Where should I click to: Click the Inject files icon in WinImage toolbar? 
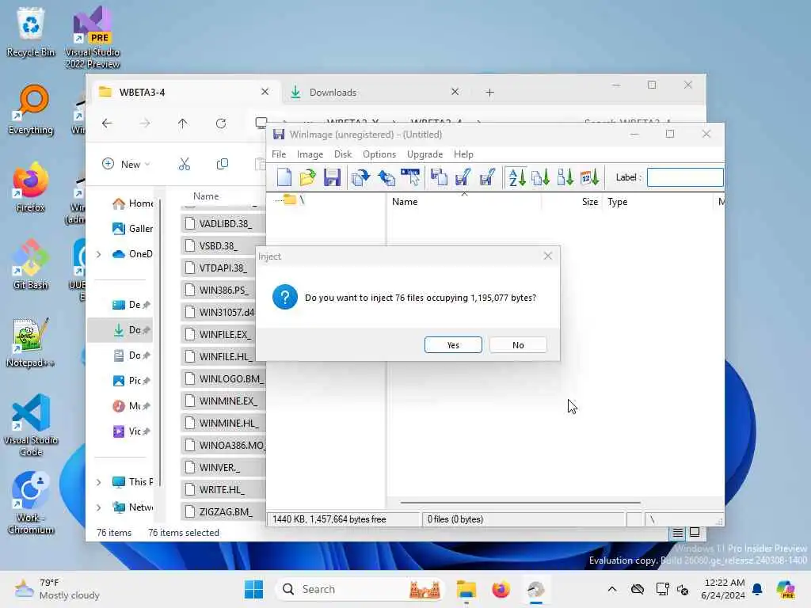[x=360, y=177]
